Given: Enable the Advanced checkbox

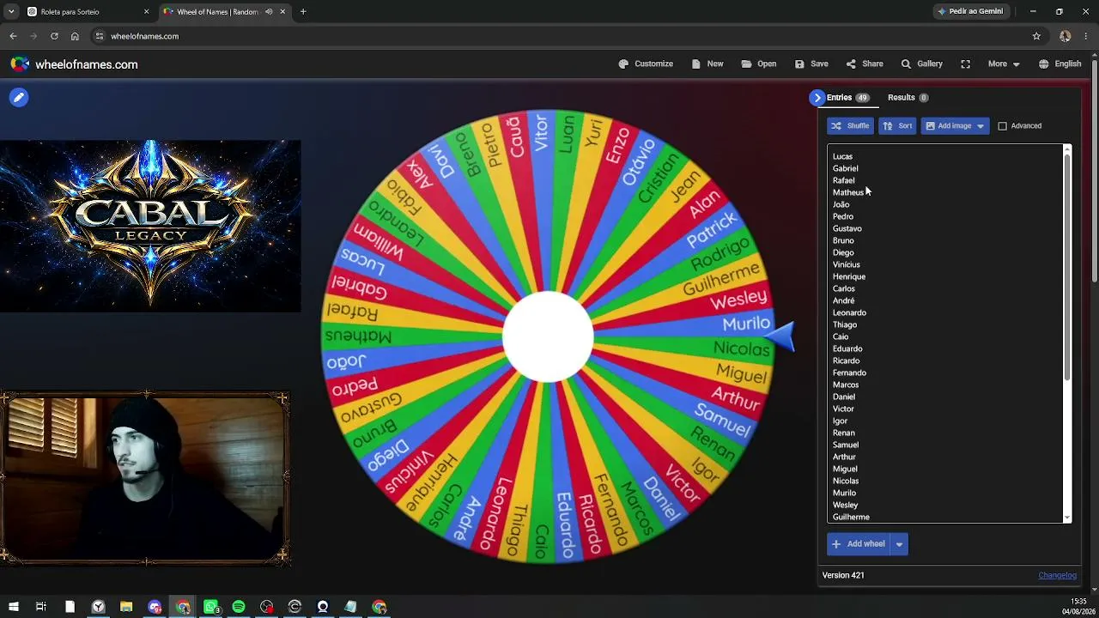Looking at the screenshot, I should point(1002,126).
